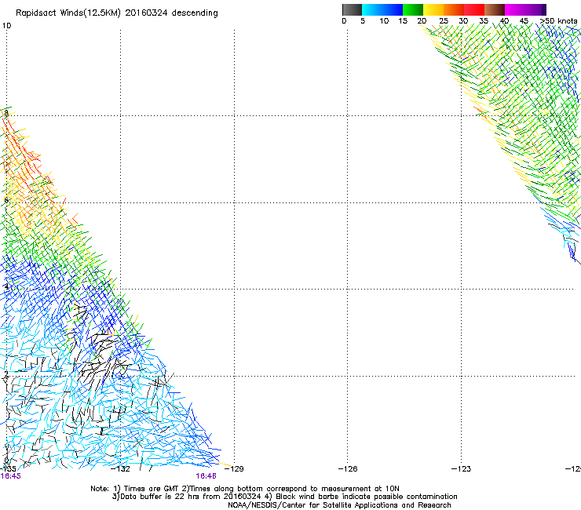Click the orange 25-30 knots color segment
This screenshot has width=581, height=510.
click(454, 9)
